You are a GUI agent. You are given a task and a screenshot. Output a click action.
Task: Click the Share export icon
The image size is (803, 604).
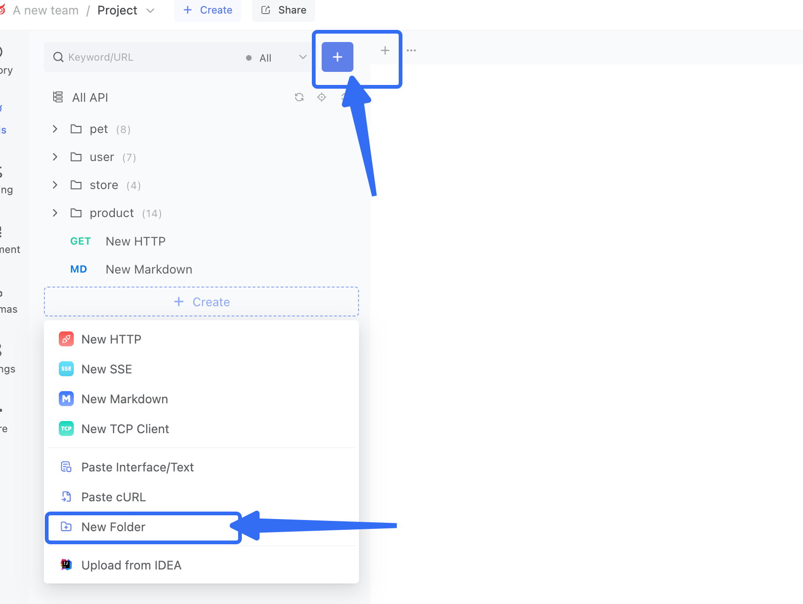(x=266, y=10)
